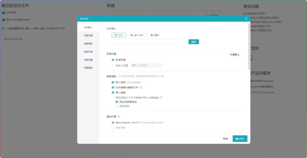Enable the 电话号码 checkbox
This screenshot has width=307, height=158.
(117, 106)
